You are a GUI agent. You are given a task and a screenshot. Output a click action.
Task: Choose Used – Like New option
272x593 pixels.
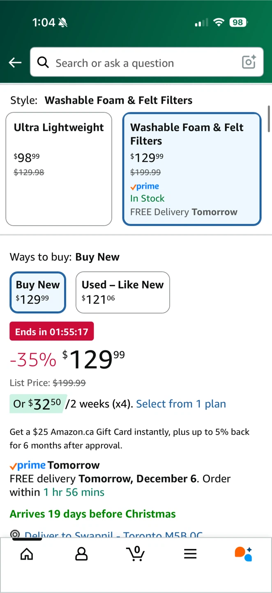coord(122,292)
